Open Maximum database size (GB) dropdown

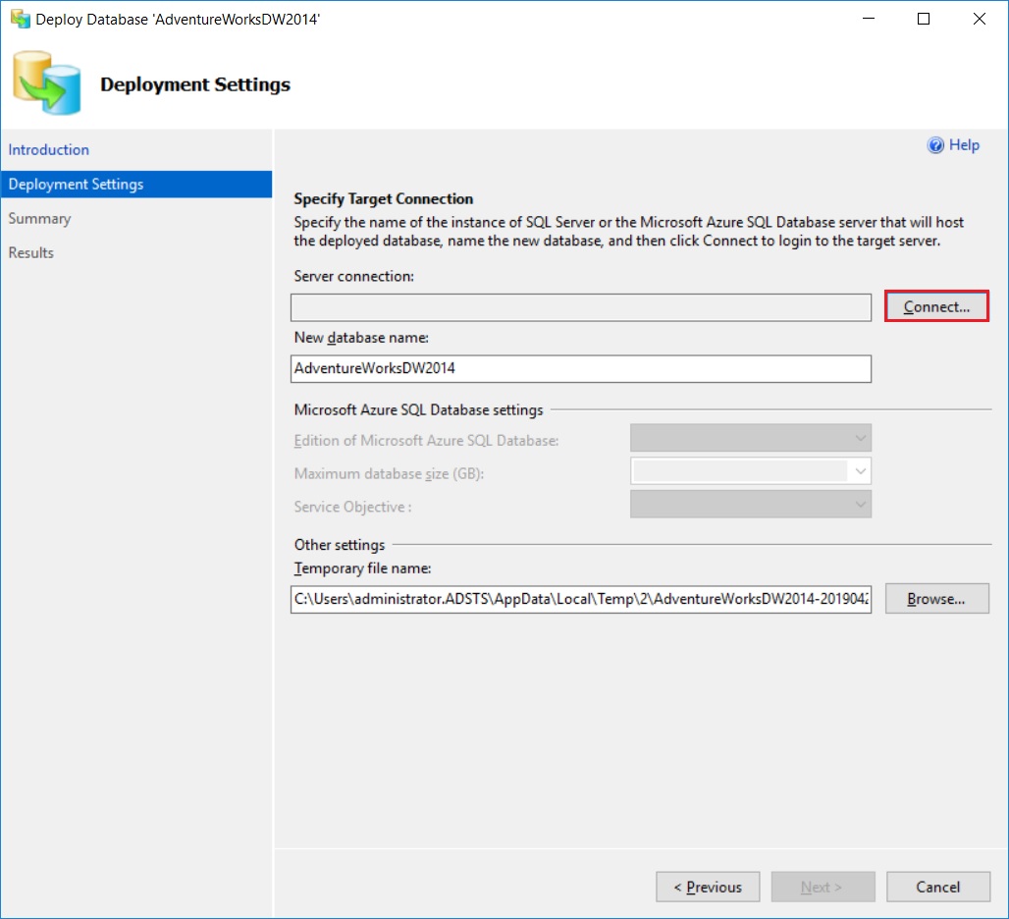point(750,471)
